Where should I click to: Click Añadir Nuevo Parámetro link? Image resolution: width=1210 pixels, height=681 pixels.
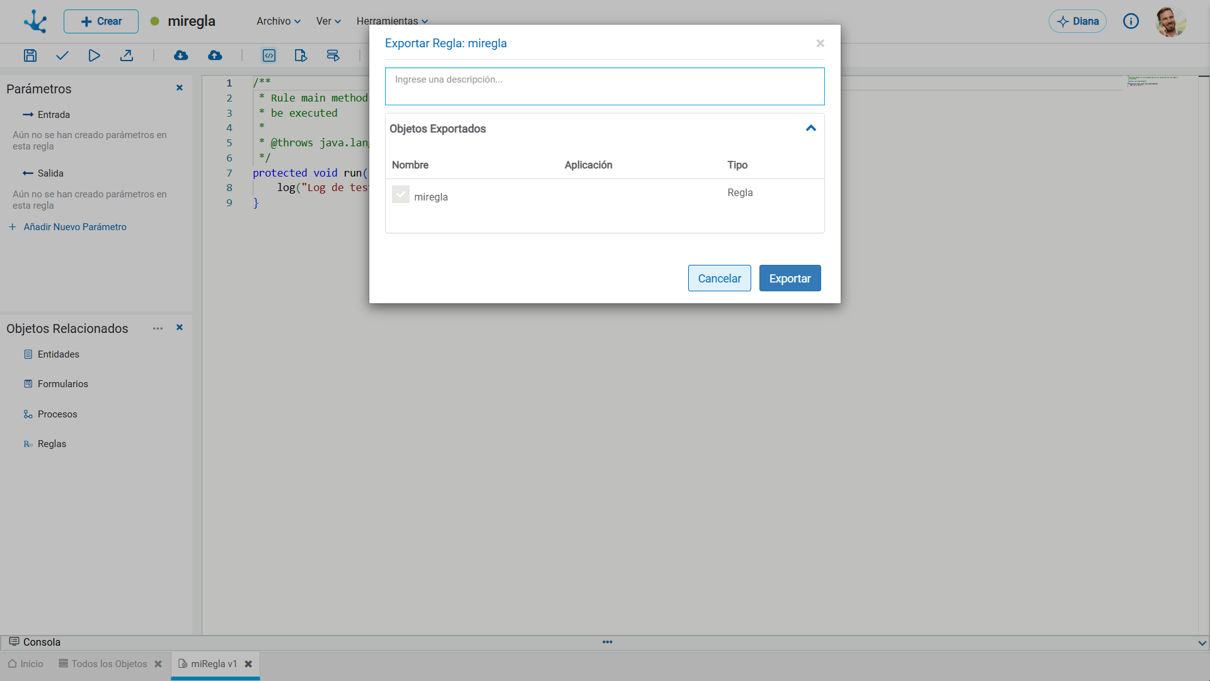74,227
